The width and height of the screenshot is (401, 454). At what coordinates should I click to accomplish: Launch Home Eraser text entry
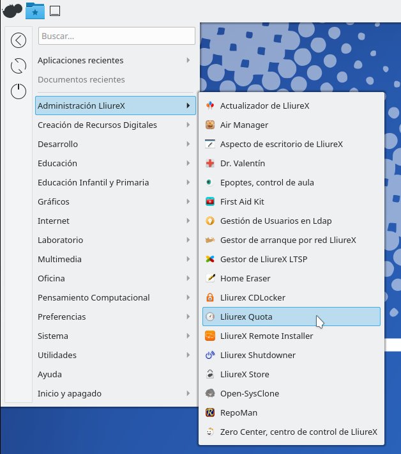[245, 279]
